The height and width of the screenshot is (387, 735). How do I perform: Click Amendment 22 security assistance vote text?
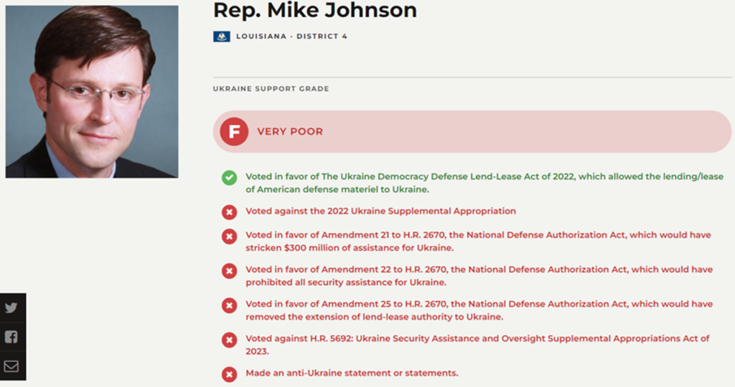tap(479, 276)
